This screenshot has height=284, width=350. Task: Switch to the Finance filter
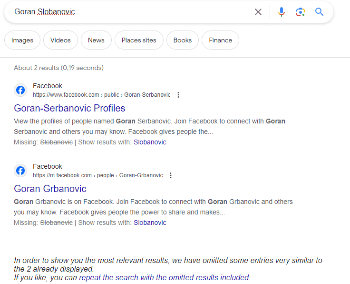(220, 40)
